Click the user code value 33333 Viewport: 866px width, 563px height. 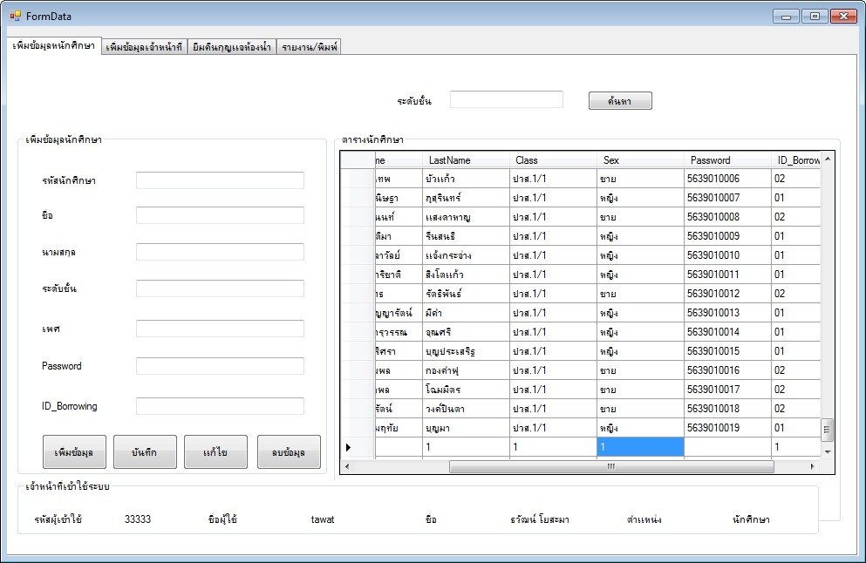138,519
